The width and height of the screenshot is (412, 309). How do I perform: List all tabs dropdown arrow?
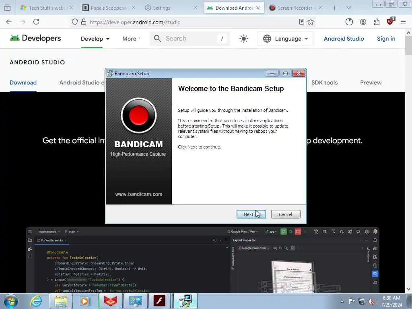348,8
